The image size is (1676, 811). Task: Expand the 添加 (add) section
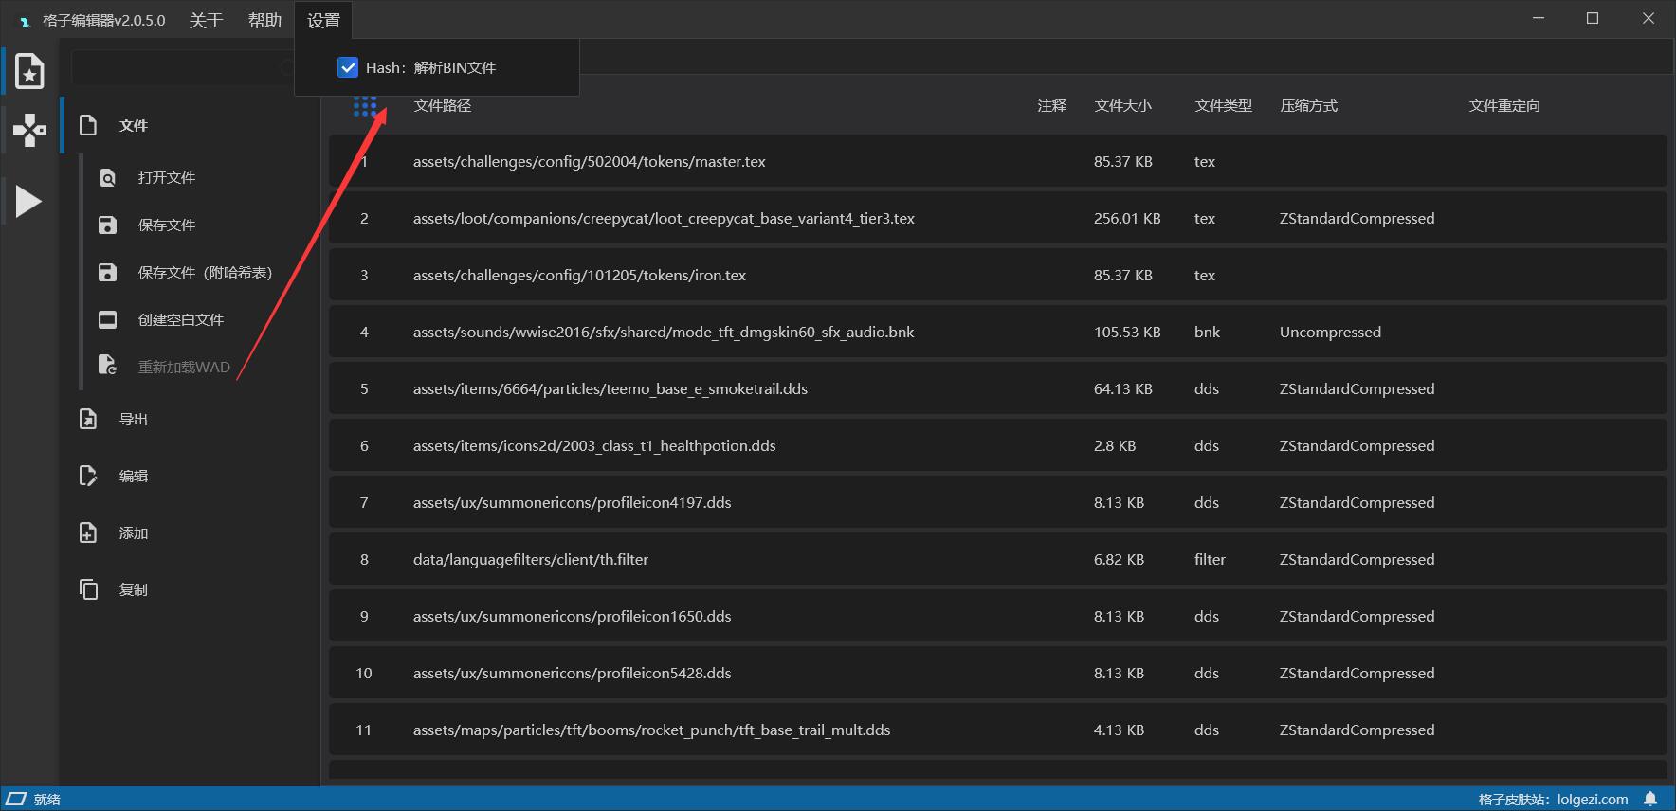coord(133,532)
